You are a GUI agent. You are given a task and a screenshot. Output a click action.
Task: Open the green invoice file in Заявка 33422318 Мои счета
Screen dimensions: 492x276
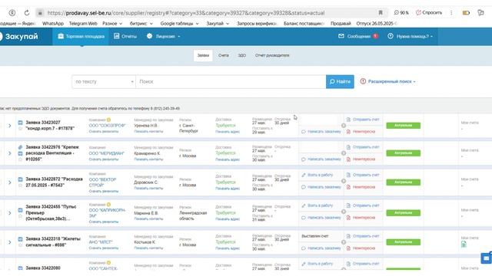464,244
